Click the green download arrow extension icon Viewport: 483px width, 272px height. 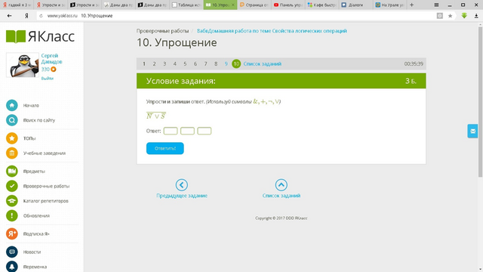pos(464,16)
